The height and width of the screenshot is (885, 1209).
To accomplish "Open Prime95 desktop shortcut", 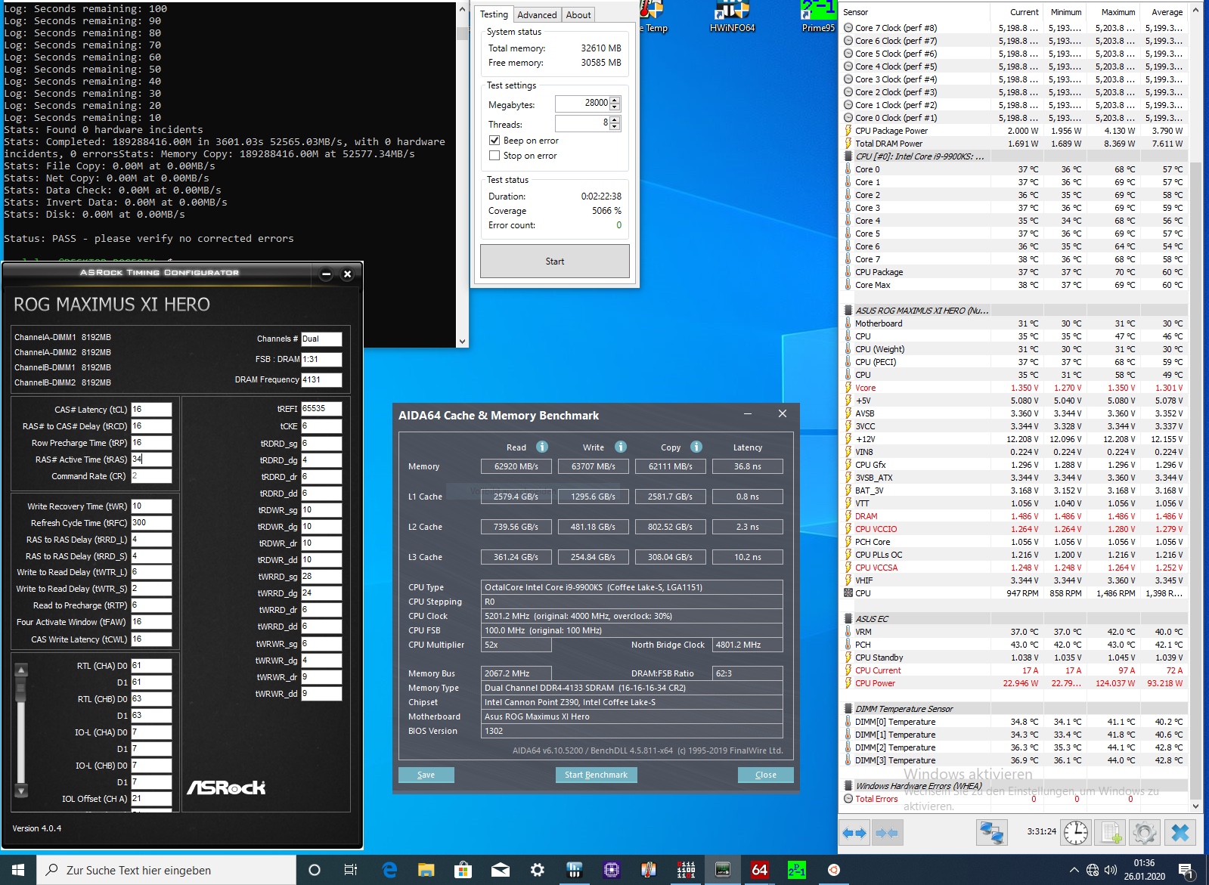I will coord(818,17).
